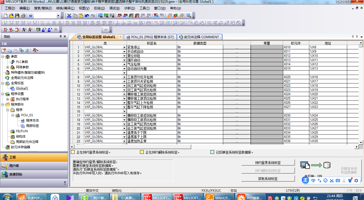This screenshot has height=200, width=364.
Task: Click the Cut scissors icon
Action: point(69,16)
